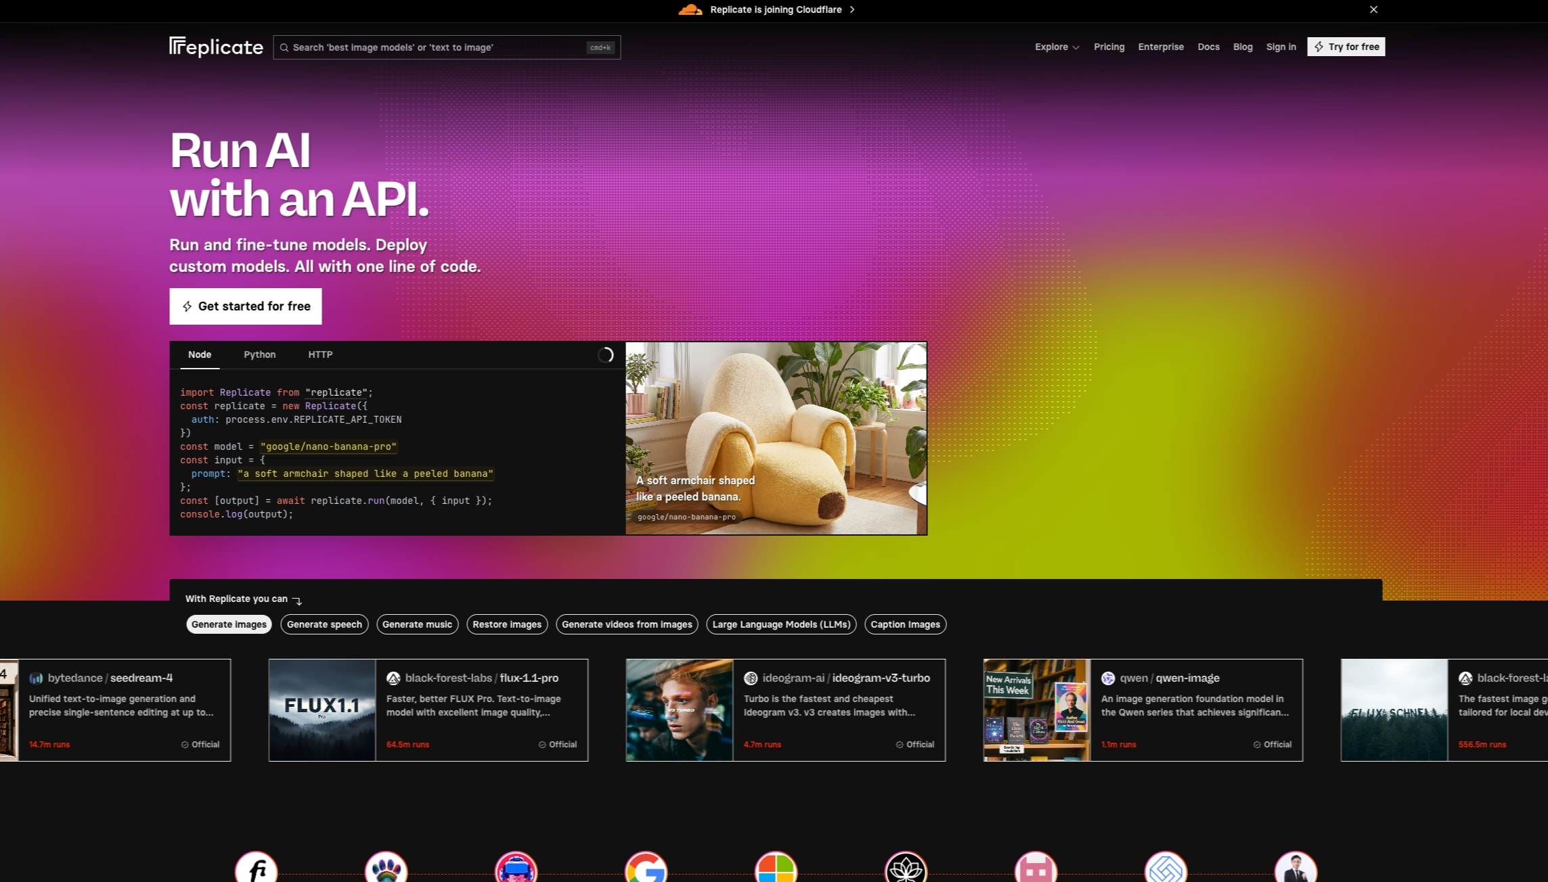Open the banana armchair example image

776,438
